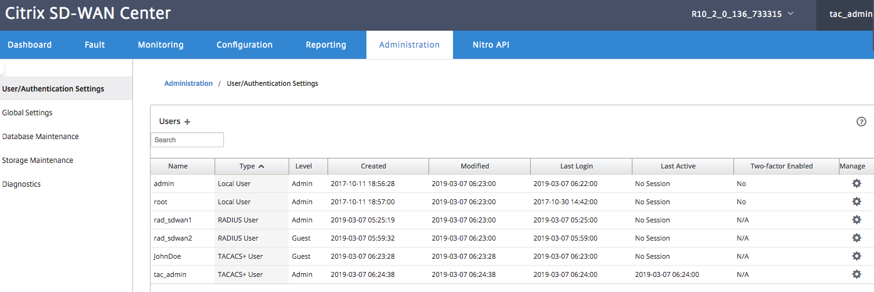Screen dimensions: 874x292
Task: Select the rad_sdwan1 name cell
Action: coord(173,220)
